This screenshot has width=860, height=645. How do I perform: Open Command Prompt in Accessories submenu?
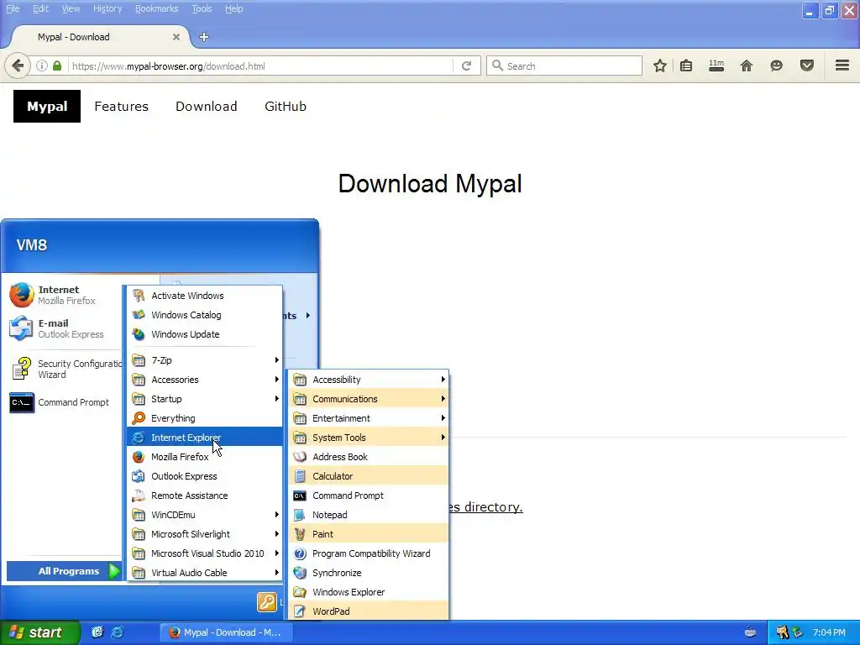tap(368, 496)
